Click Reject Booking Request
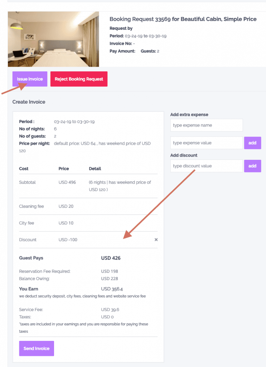 (79, 79)
